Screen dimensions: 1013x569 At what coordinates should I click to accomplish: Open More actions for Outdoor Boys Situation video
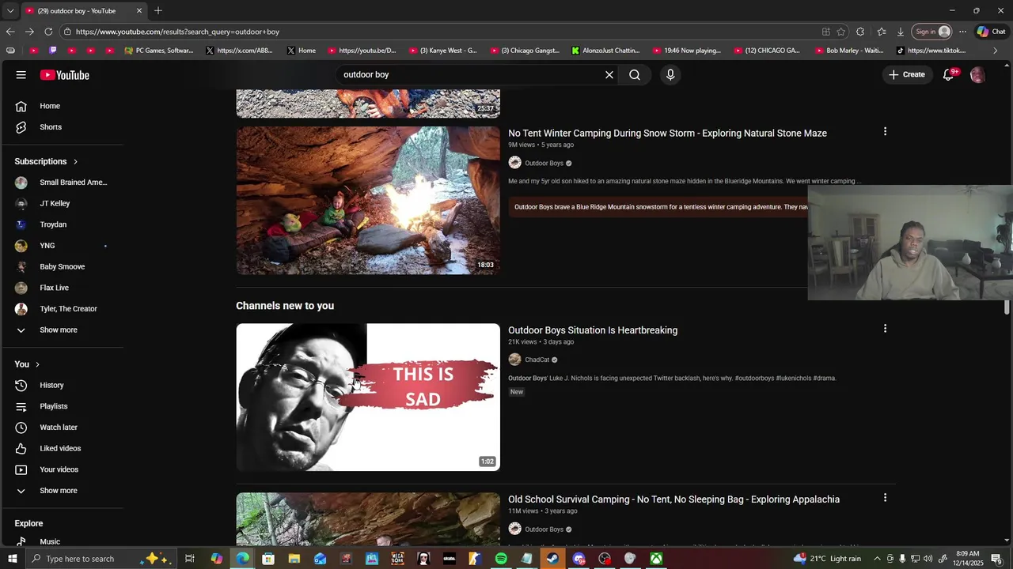[x=885, y=329]
